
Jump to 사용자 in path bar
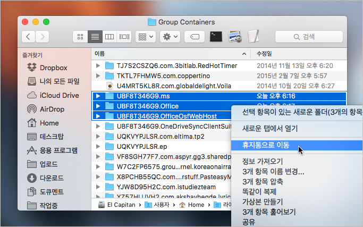157,205
